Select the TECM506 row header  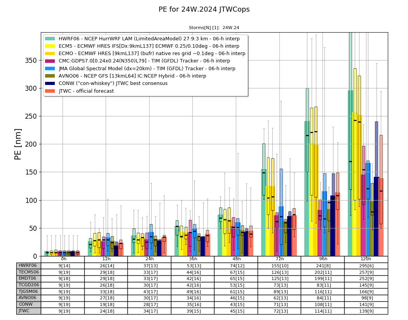(x=29, y=272)
